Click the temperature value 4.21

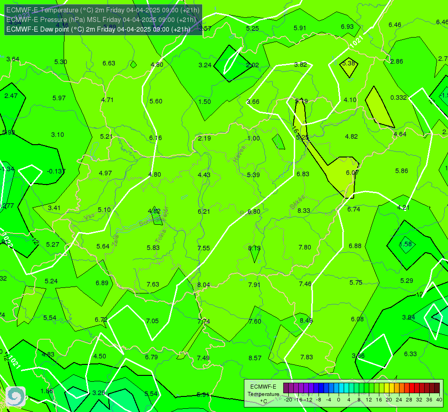(x=403, y=207)
